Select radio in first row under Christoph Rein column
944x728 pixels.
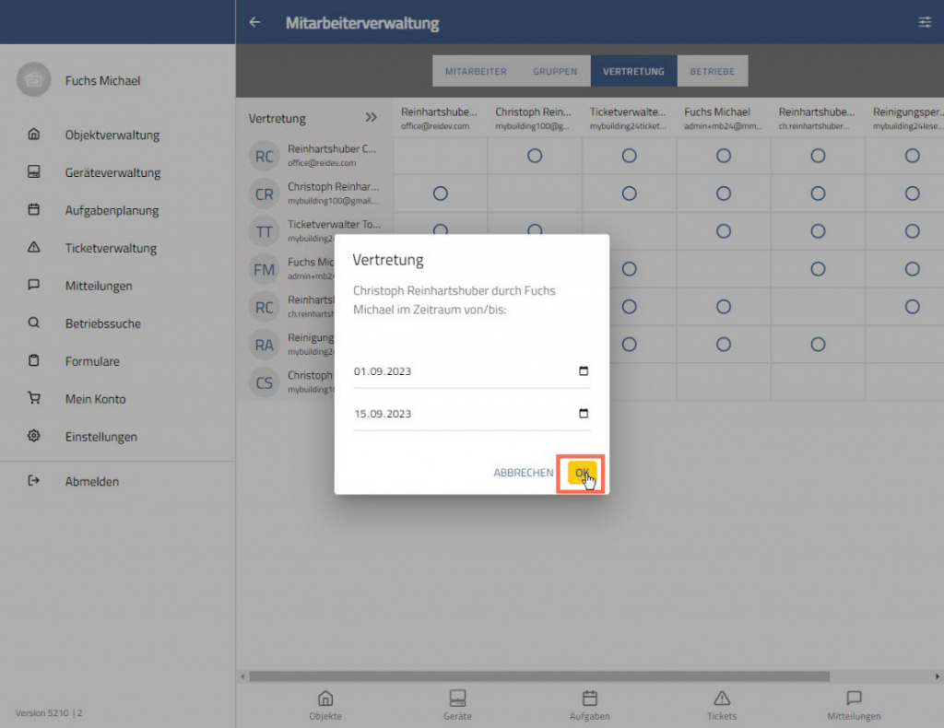[535, 156]
